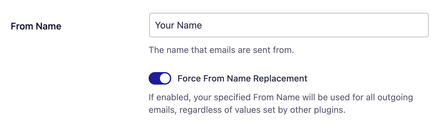
Task: Turn off the blue From Name replacement switch
Action: point(160,78)
